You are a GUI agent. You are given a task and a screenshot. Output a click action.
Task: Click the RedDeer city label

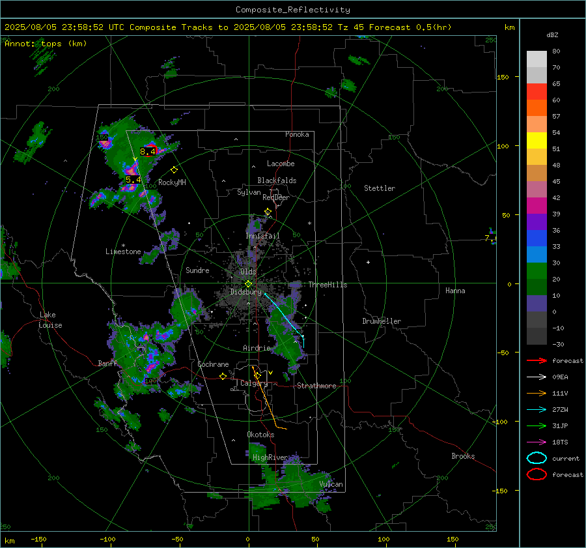276,197
